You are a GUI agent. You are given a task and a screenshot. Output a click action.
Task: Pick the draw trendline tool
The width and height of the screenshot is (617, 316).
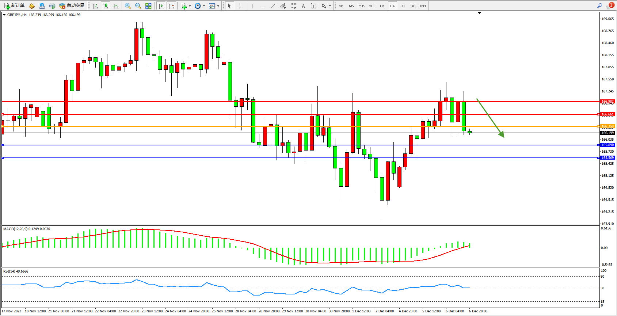pos(273,6)
